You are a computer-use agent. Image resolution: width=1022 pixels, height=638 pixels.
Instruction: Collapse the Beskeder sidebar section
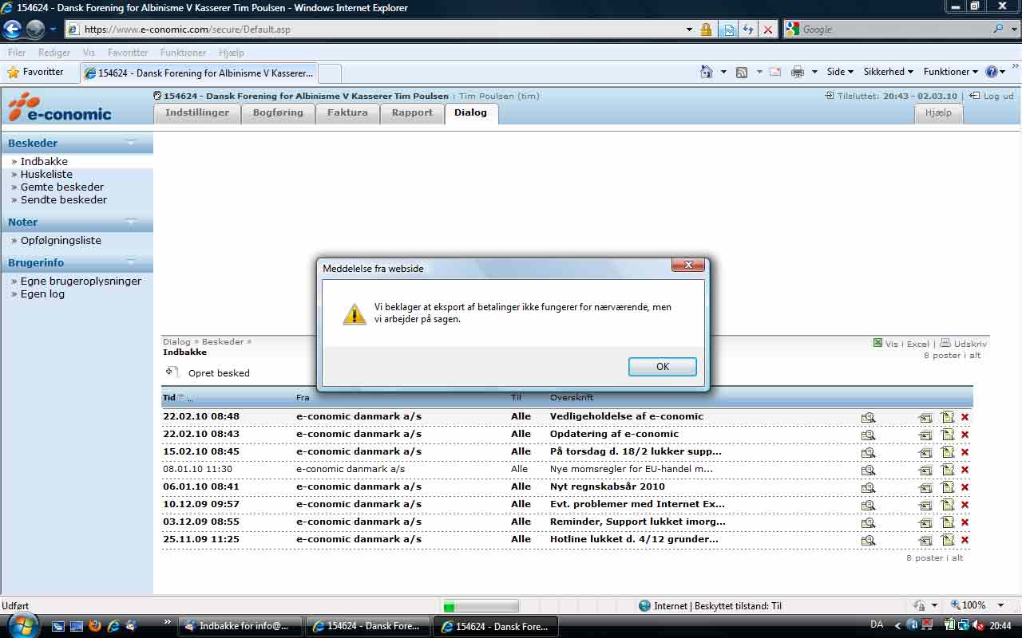(131, 143)
